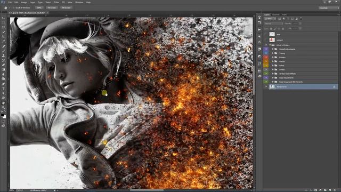Click the foreground color swatch
The image size is (341, 192).
point(2,115)
